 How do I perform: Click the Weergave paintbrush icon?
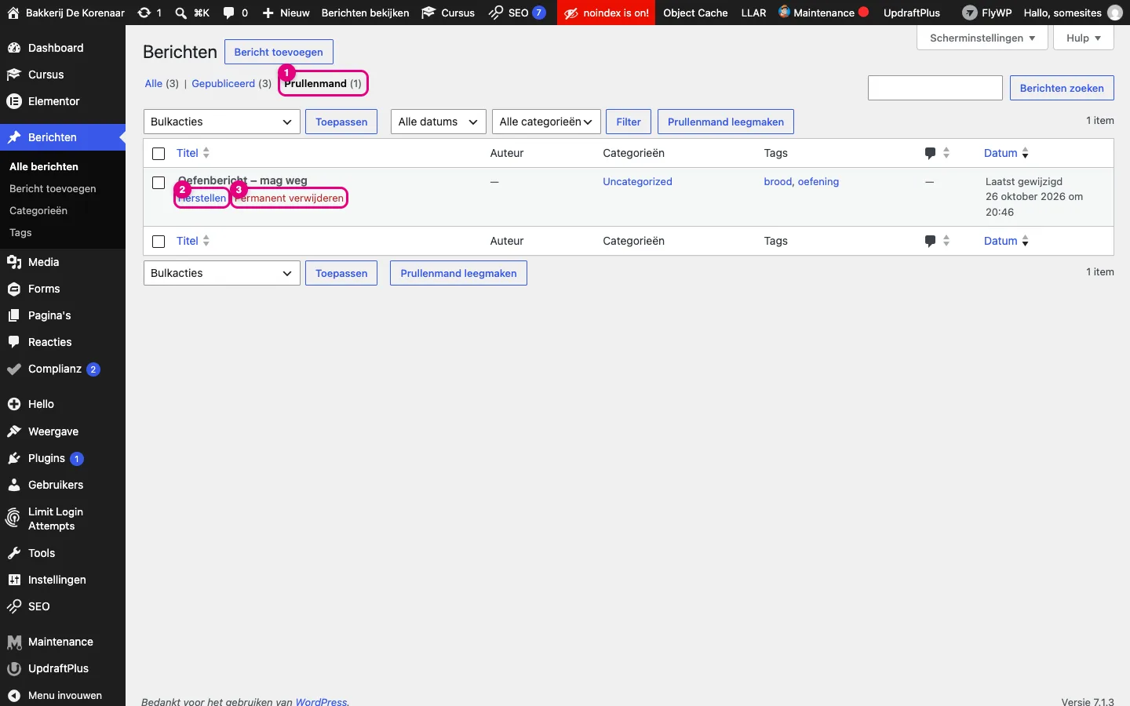coord(13,431)
